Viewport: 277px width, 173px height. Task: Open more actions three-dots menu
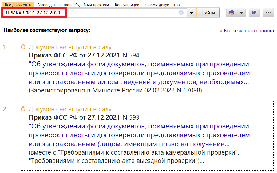(x=268, y=13)
